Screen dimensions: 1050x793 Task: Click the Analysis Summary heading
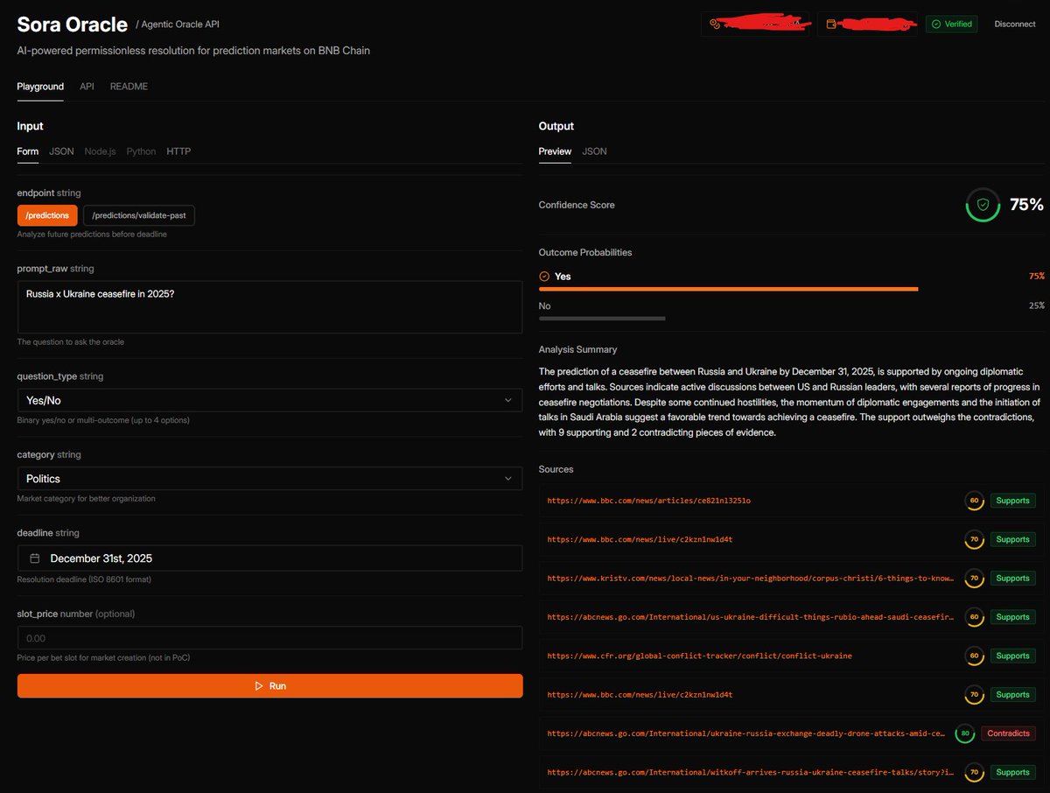pyautogui.click(x=577, y=349)
